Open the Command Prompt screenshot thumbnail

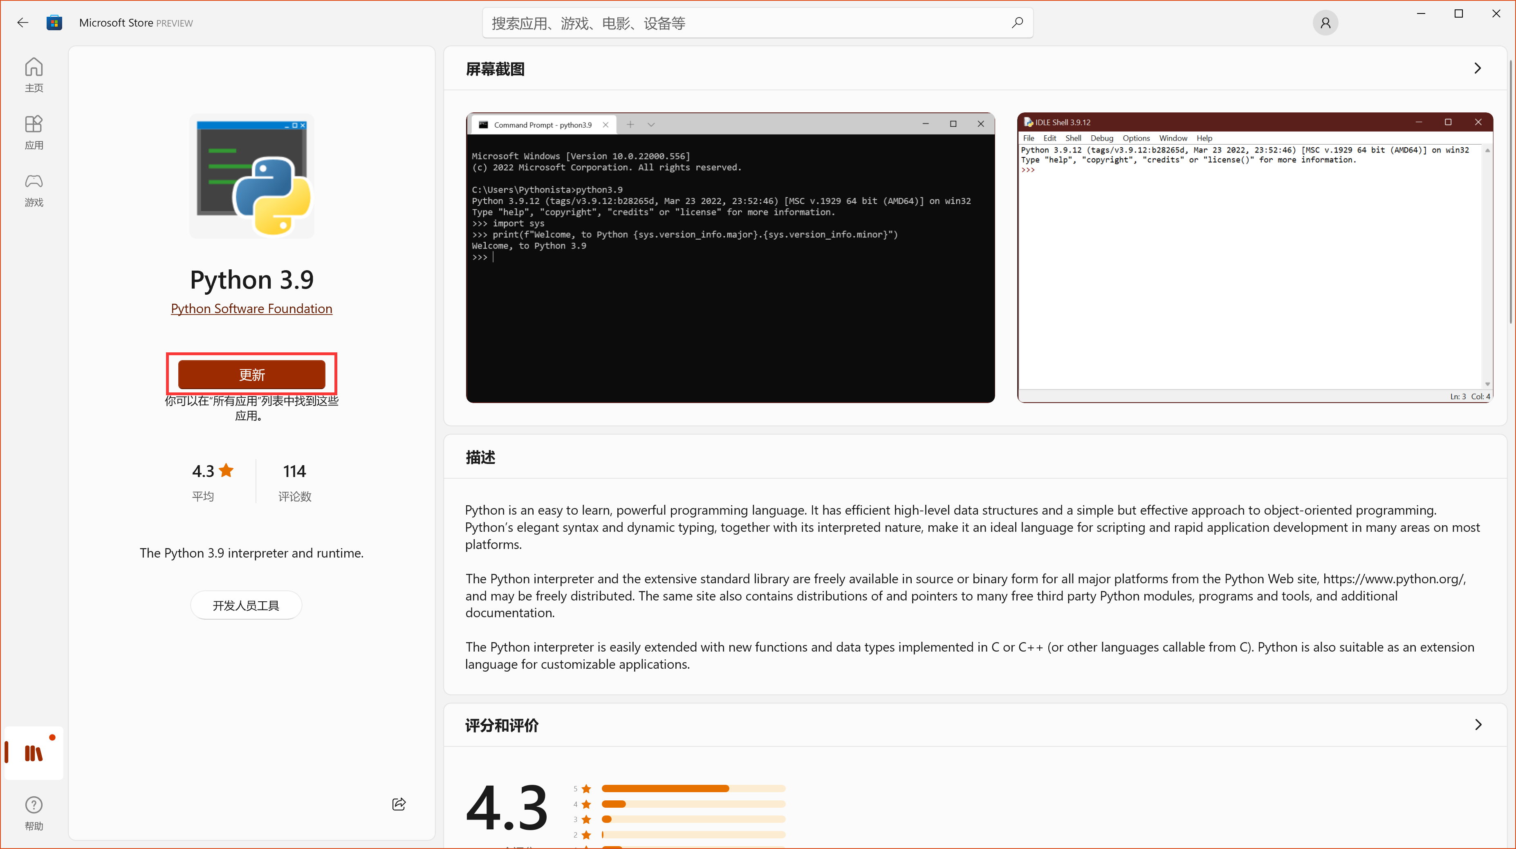[x=730, y=258]
